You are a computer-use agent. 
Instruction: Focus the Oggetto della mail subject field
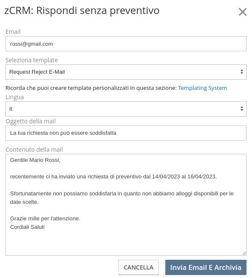pyautogui.click(x=126, y=133)
